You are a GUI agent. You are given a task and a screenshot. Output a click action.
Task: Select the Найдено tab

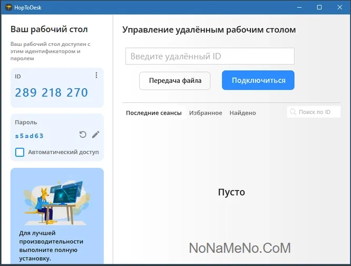pos(242,113)
